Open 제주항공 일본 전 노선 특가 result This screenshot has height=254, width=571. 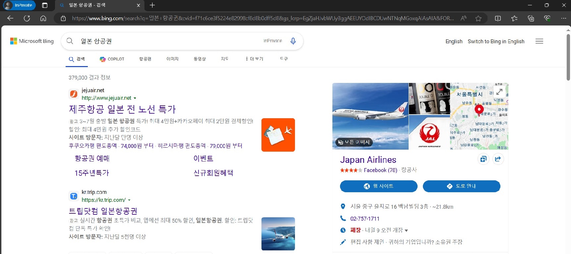point(122,109)
